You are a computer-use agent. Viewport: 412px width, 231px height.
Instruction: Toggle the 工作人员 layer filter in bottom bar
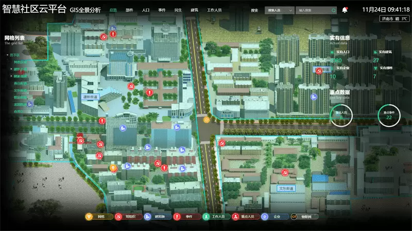pos(216,217)
